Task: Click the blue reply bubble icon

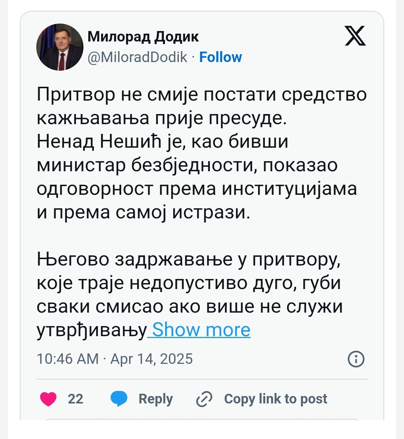Action: click(x=119, y=399)
